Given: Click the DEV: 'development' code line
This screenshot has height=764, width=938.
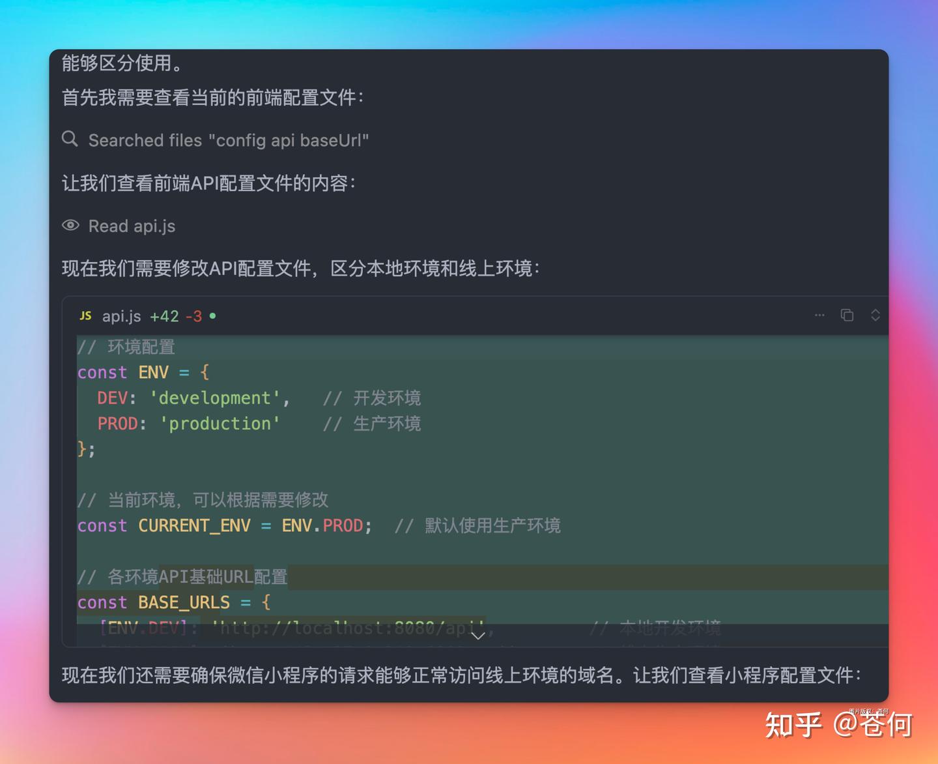Looking at the screenshot, I should 193,398.
